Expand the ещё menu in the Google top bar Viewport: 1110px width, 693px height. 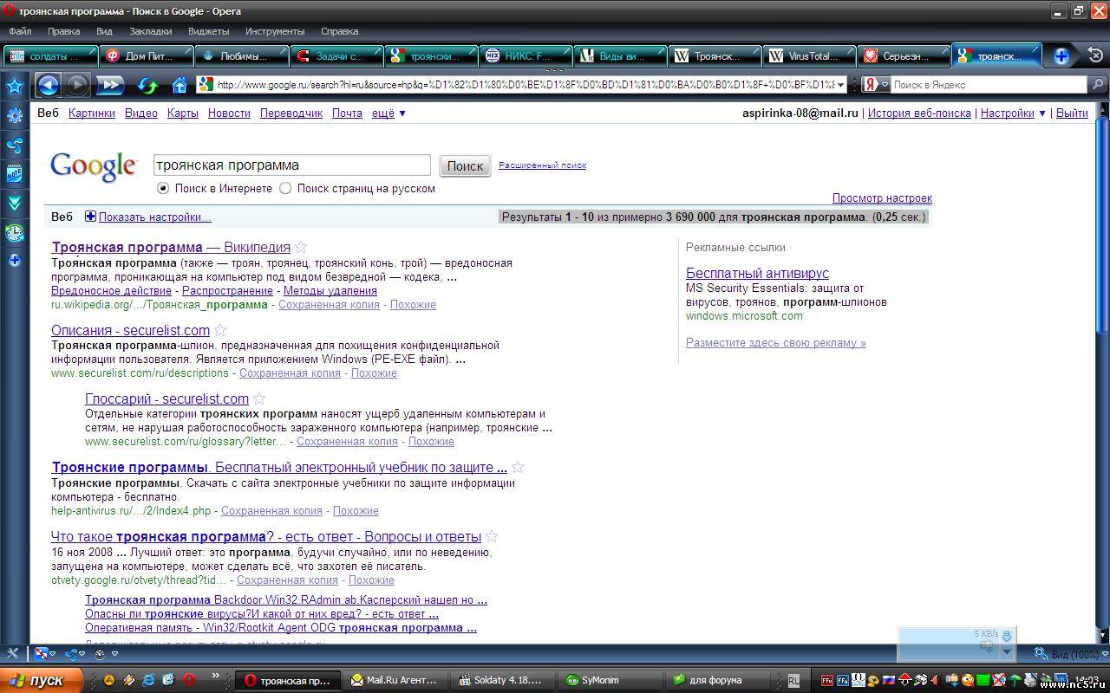388,113
